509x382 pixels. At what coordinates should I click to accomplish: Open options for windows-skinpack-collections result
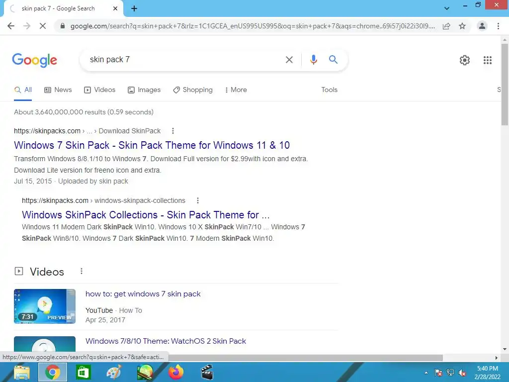pos(198,201)
